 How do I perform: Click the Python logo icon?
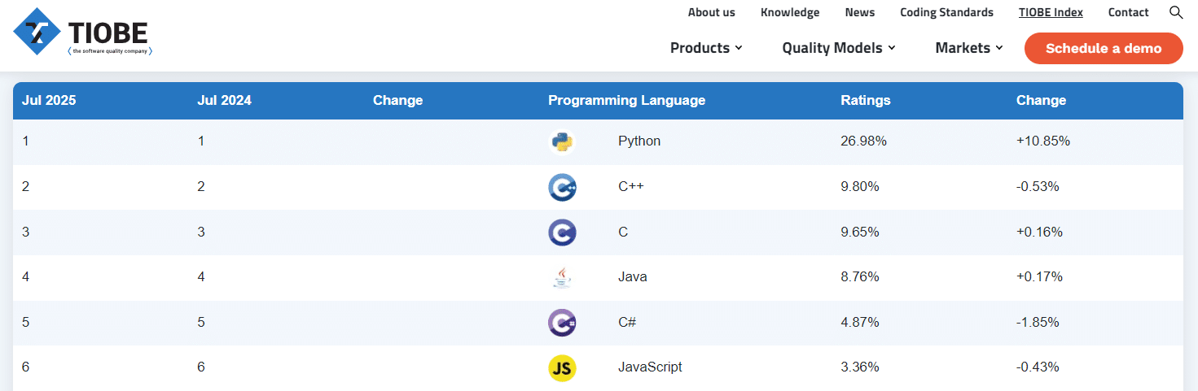click(562, 141)
